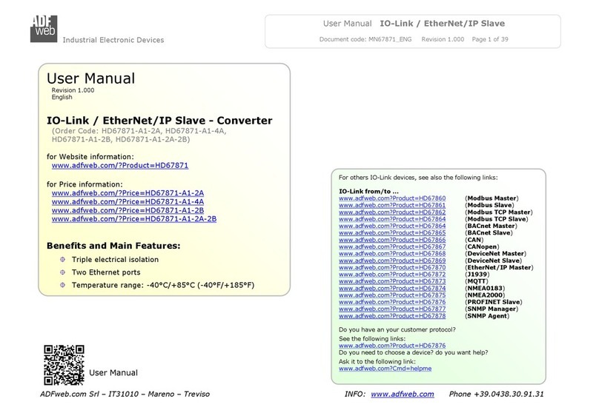Click the Temperature range -40°C/+85°C text
Viewport: 599px width, 413px height.
163,285
